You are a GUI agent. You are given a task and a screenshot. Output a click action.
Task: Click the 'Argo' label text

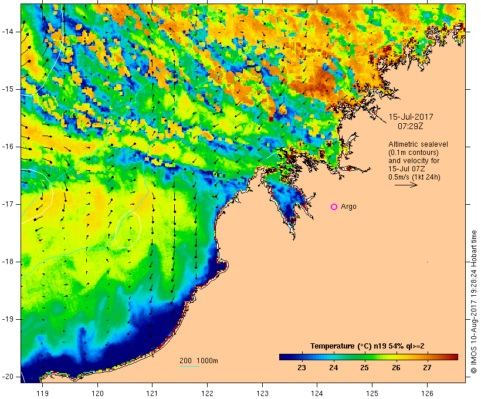349,207
